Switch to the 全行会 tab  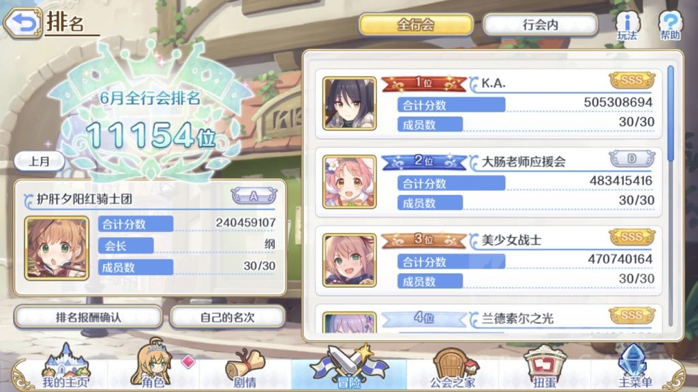coord(416,25)
